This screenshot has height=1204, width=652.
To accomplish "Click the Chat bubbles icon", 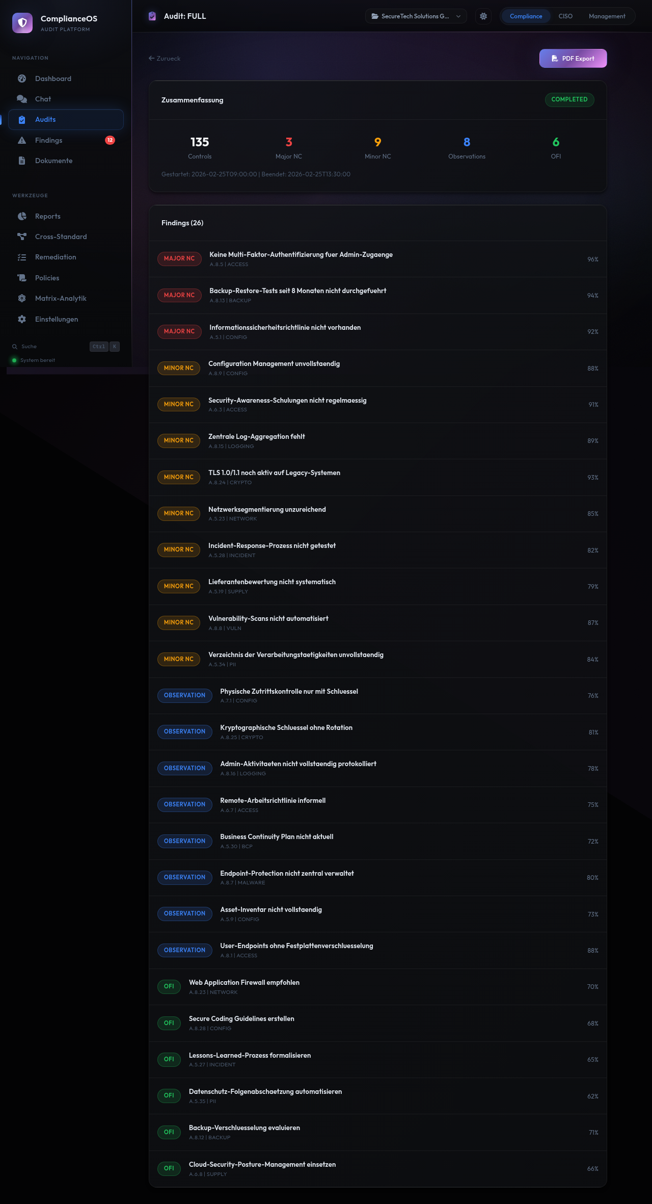I will pos(22,99).
